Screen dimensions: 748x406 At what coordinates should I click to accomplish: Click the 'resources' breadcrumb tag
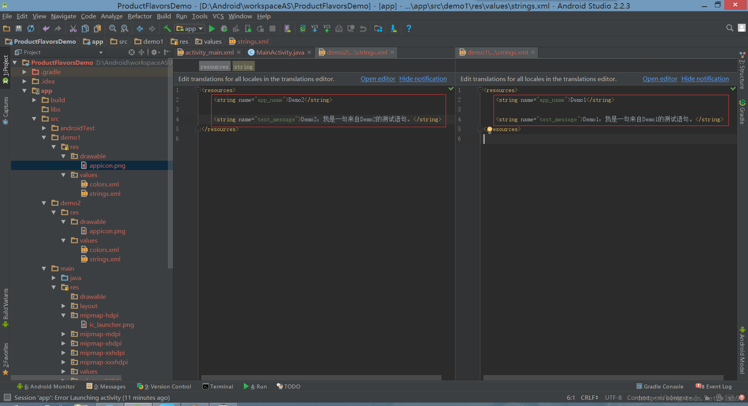pyautogui.click(x=214, y=67)
